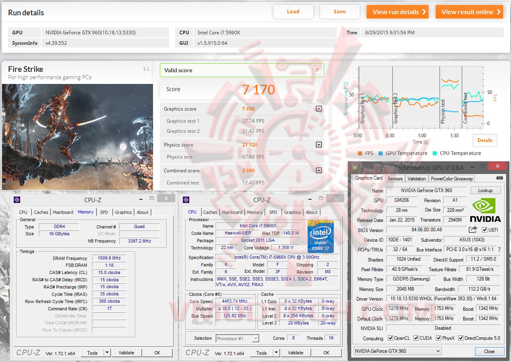511x362 pixels.
Task: Click the NB Frequency value 3397.2 MHz
Action: (x=139, y=241)
